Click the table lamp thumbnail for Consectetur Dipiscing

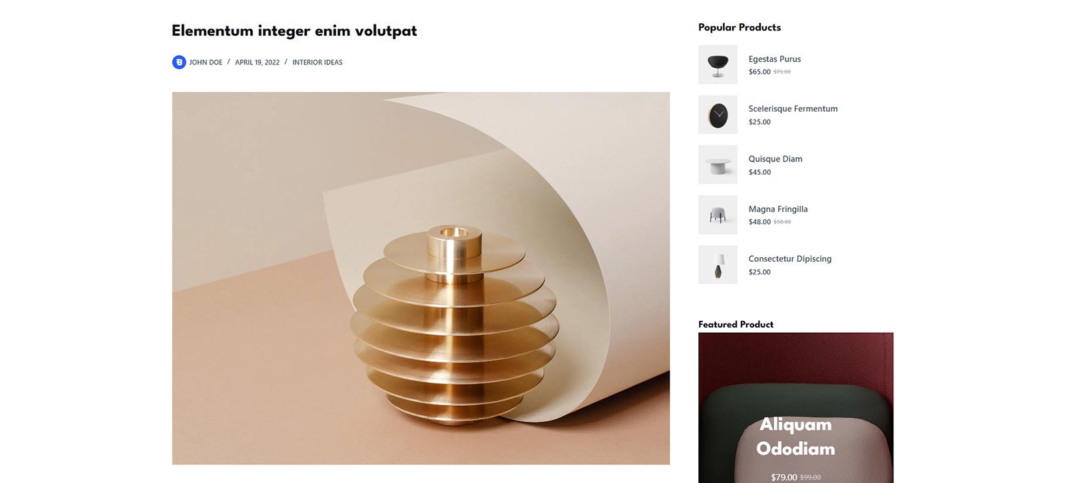718,264
